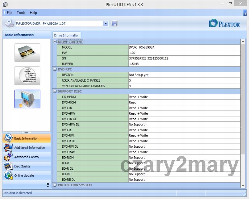Click the PlexUTILITIES app icon in title bar
The image size is (249, 199).
click(5, 4)
